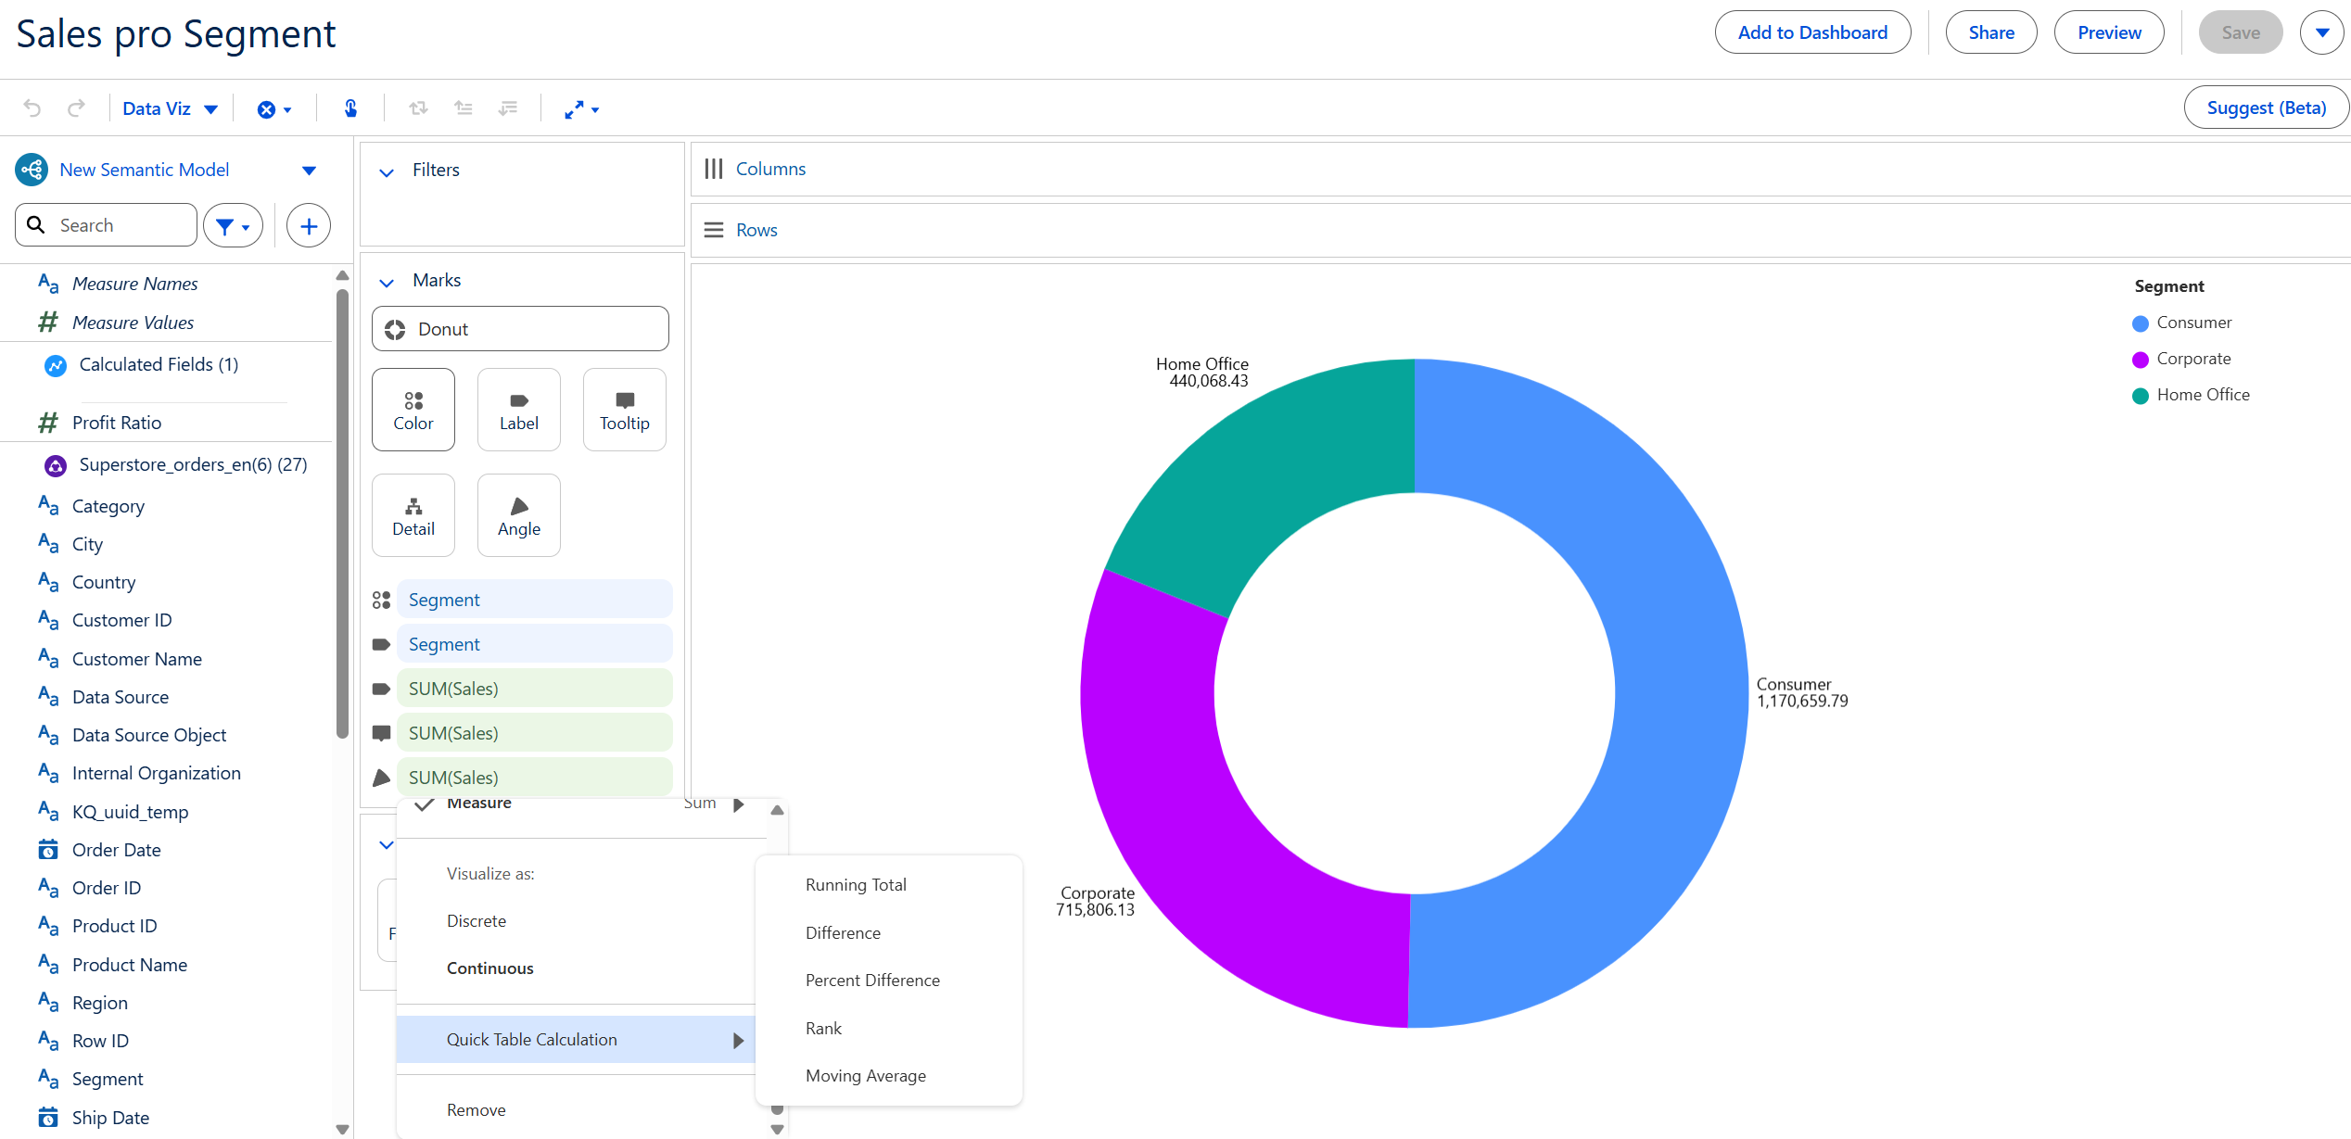This screenshot has width=2351, height=1139.
Task: Click the undo arrow icon
Action: (x=32, y=108)
